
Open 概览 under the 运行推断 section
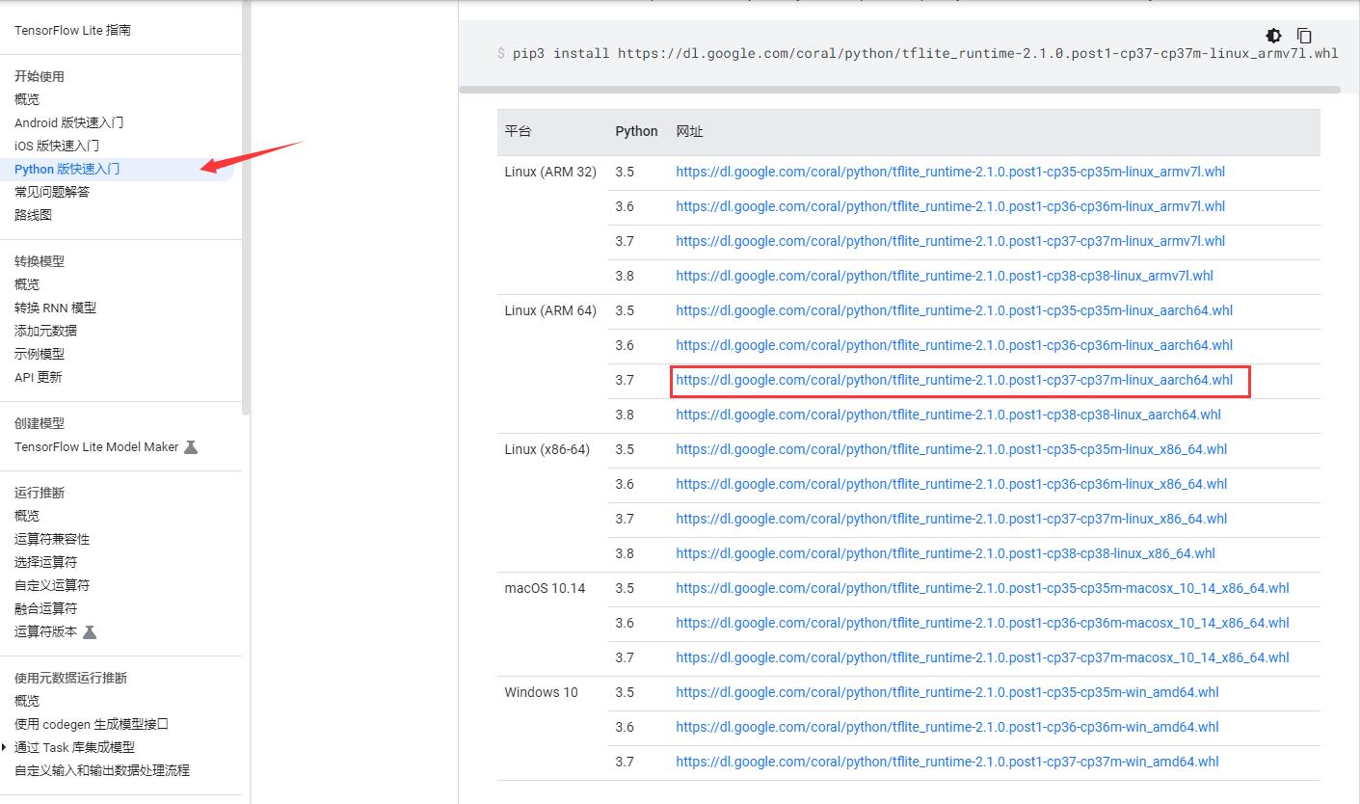(27, 516)
